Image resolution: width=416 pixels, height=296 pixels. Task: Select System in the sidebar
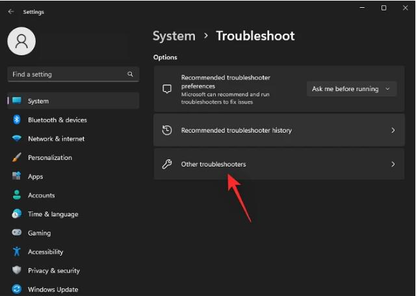click(73, 101)
